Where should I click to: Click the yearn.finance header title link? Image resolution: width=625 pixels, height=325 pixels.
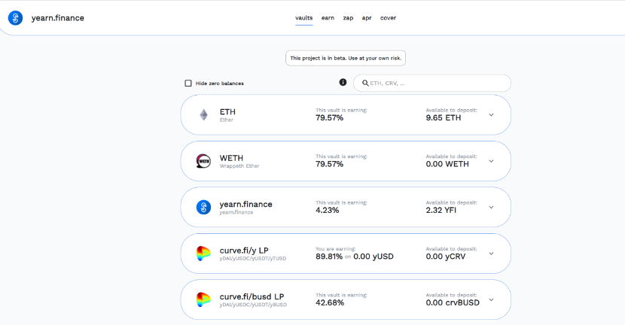58,18
